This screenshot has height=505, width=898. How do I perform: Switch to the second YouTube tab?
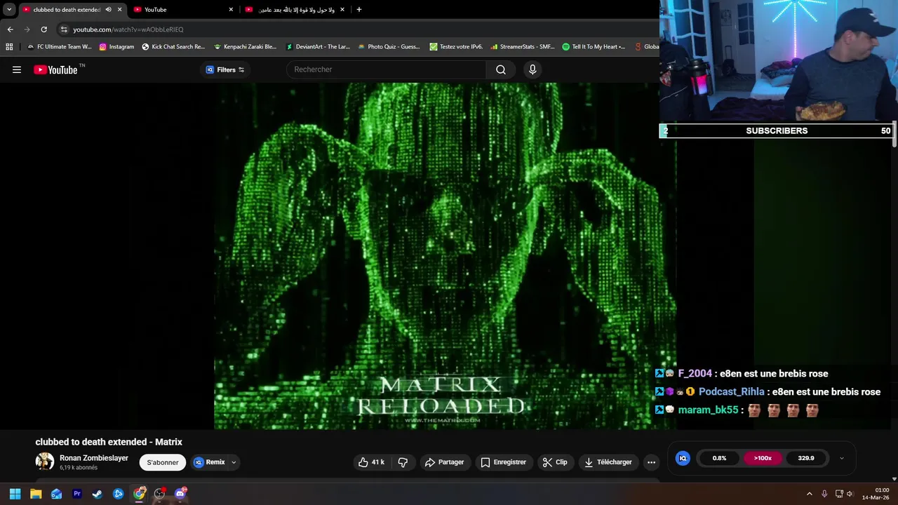182,10
